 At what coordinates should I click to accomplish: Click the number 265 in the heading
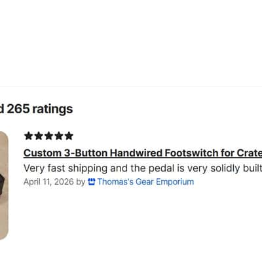coord(18,109)
